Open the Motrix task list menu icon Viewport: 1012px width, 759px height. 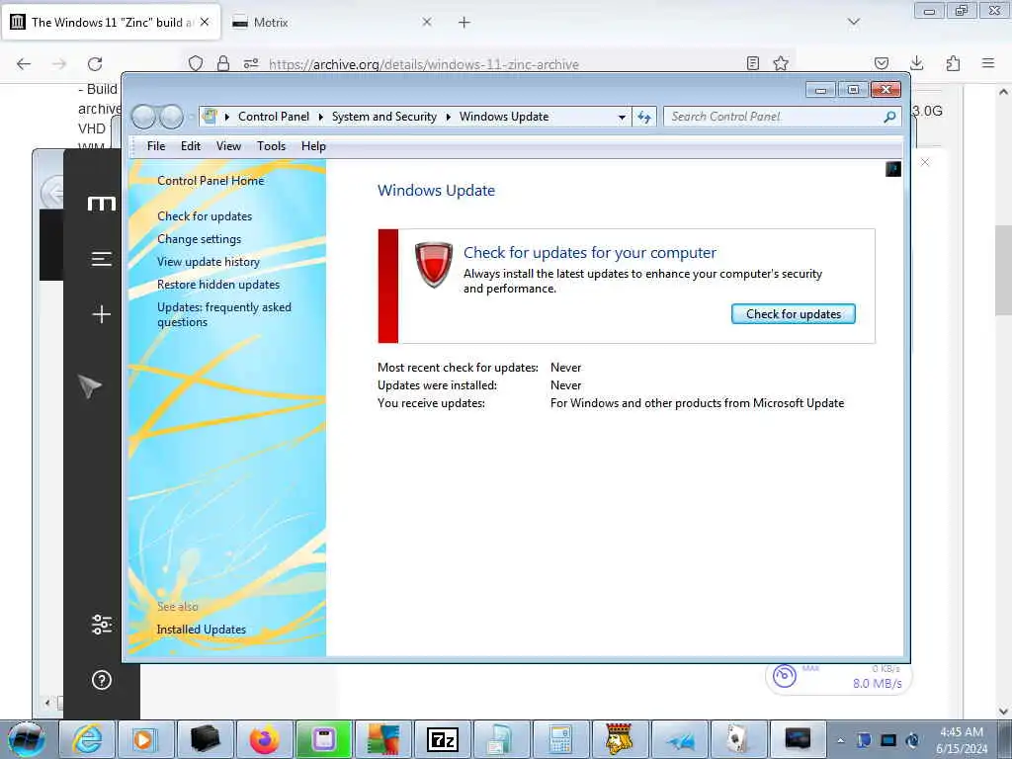tap(102, 259)
